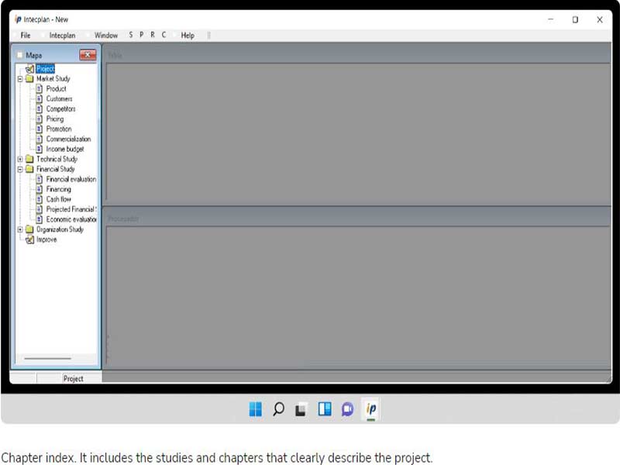Viewport: 620px width, 465px height.
Task: Open the Help menu
Action: tap(188, 35)
